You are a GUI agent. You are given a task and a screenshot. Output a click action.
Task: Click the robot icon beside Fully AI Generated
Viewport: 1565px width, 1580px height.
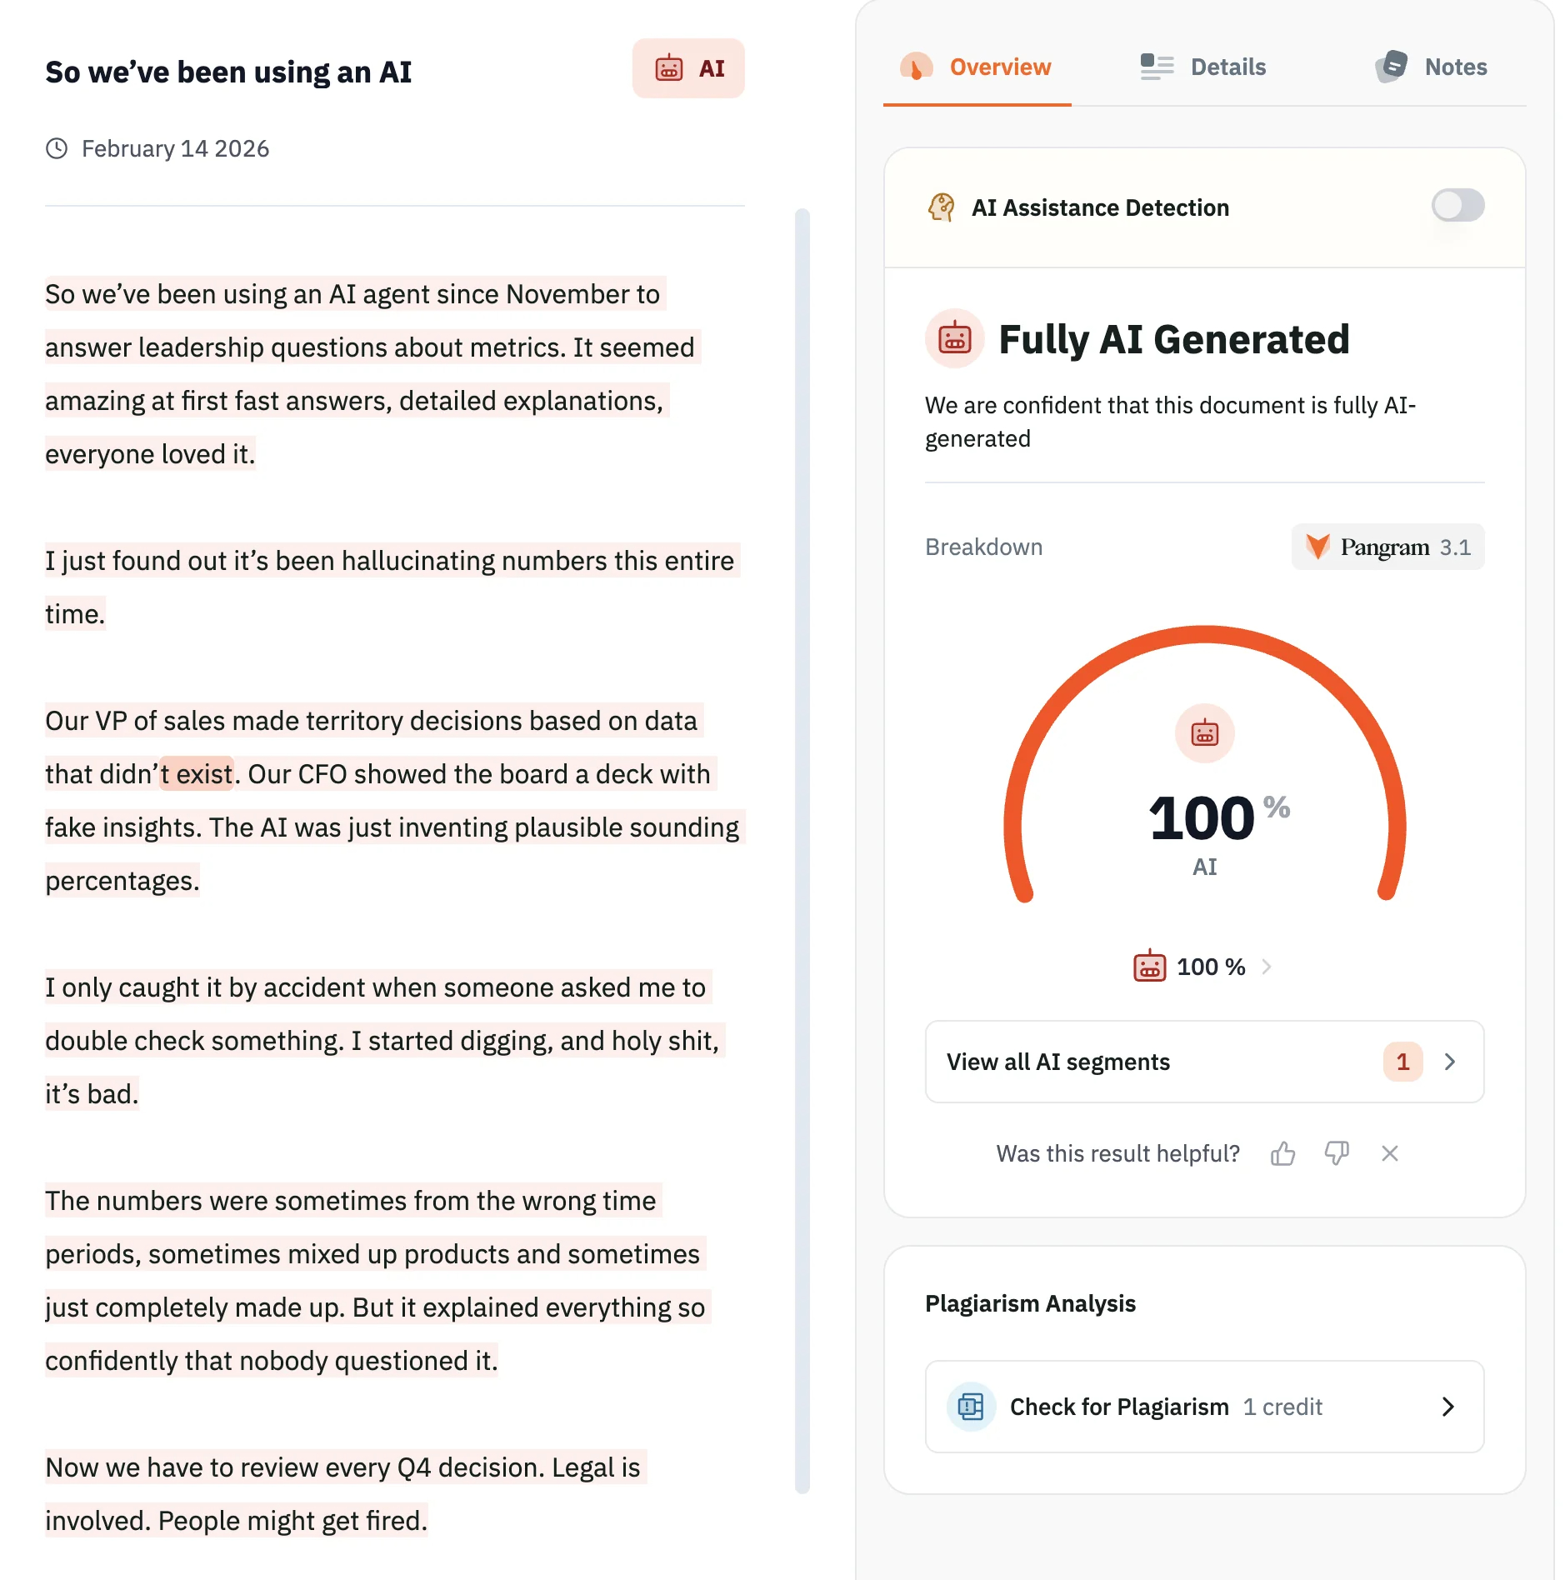tap(955, 339)
